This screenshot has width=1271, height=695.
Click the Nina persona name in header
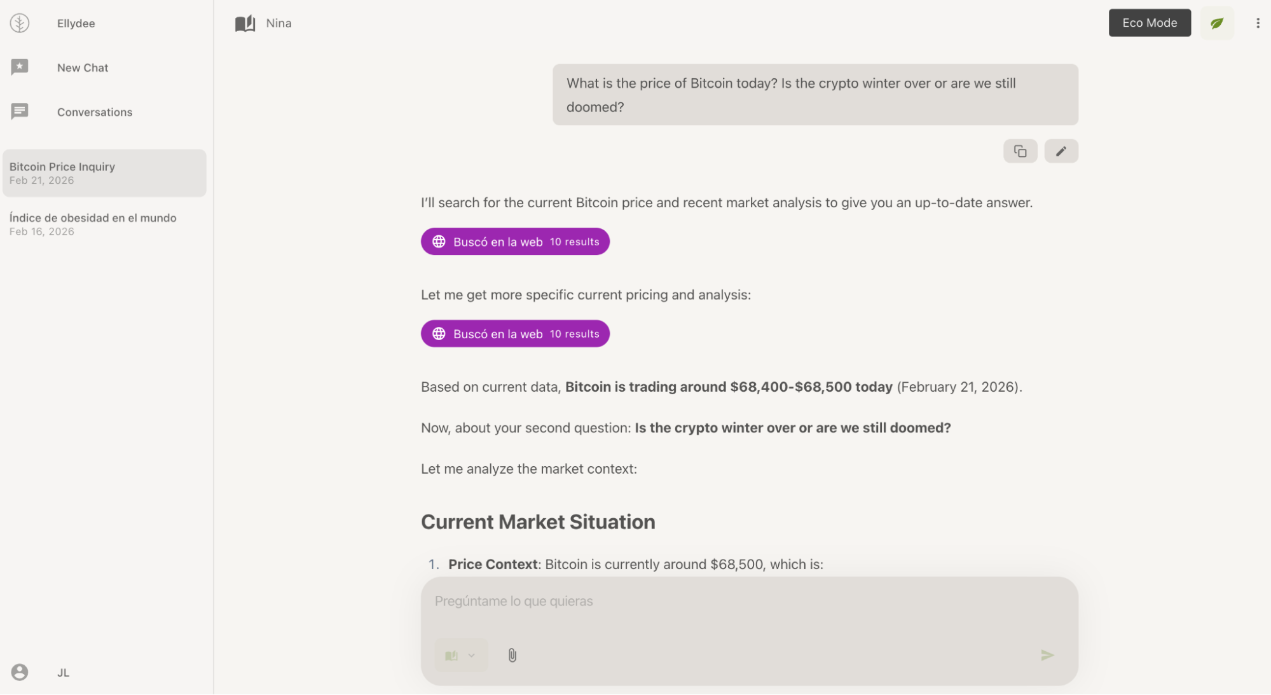click(x=278, y=24)
